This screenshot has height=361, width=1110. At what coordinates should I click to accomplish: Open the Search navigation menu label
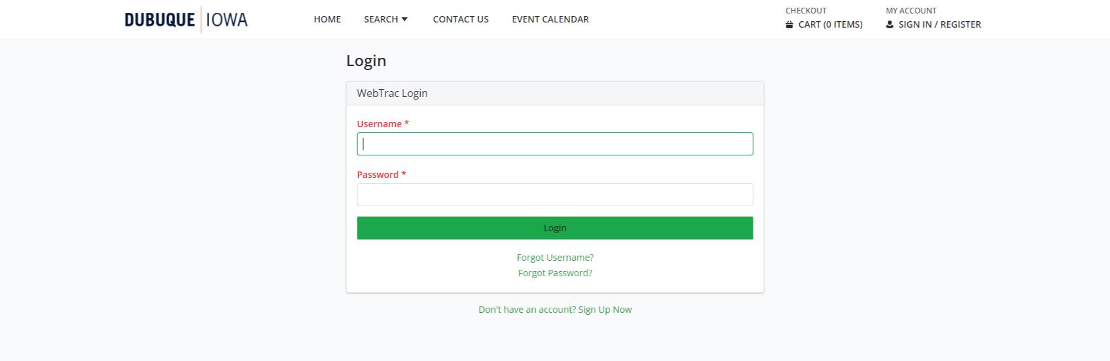coord(380,19)
